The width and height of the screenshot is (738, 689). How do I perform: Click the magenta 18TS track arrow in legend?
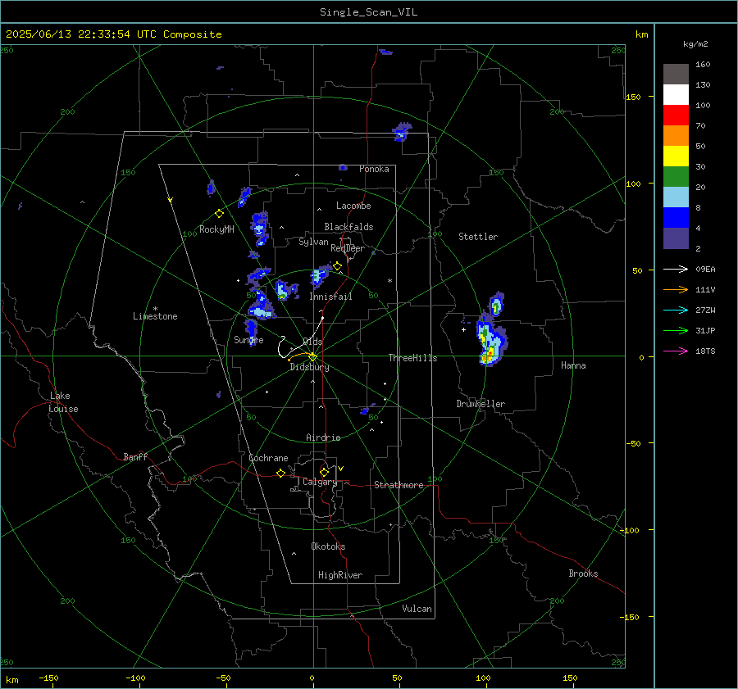[x=676, y=351]
